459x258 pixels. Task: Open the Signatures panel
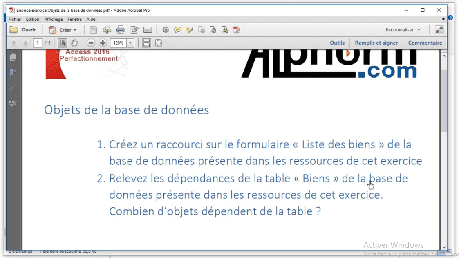click(x=13, y=103)
